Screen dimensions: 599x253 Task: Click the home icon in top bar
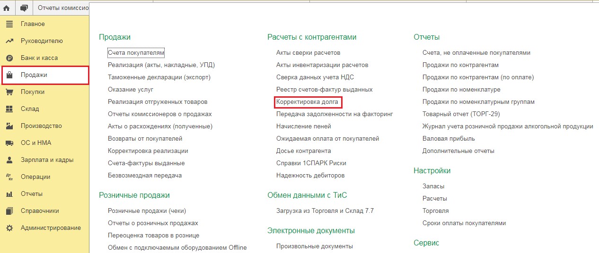point(7,8)
